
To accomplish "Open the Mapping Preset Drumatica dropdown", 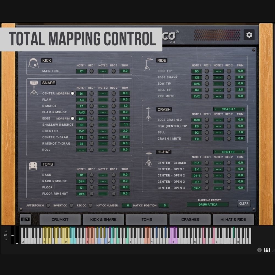I will (208, 205).
